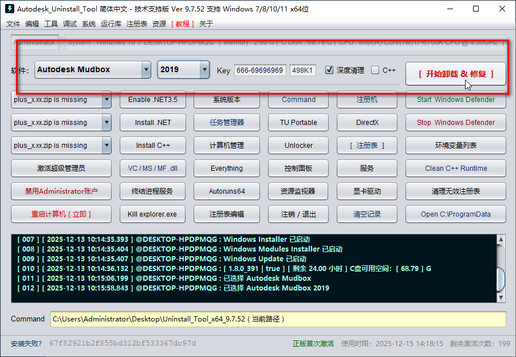Click the 服务 button
This screenshot has width=516, height=357.
367,168
